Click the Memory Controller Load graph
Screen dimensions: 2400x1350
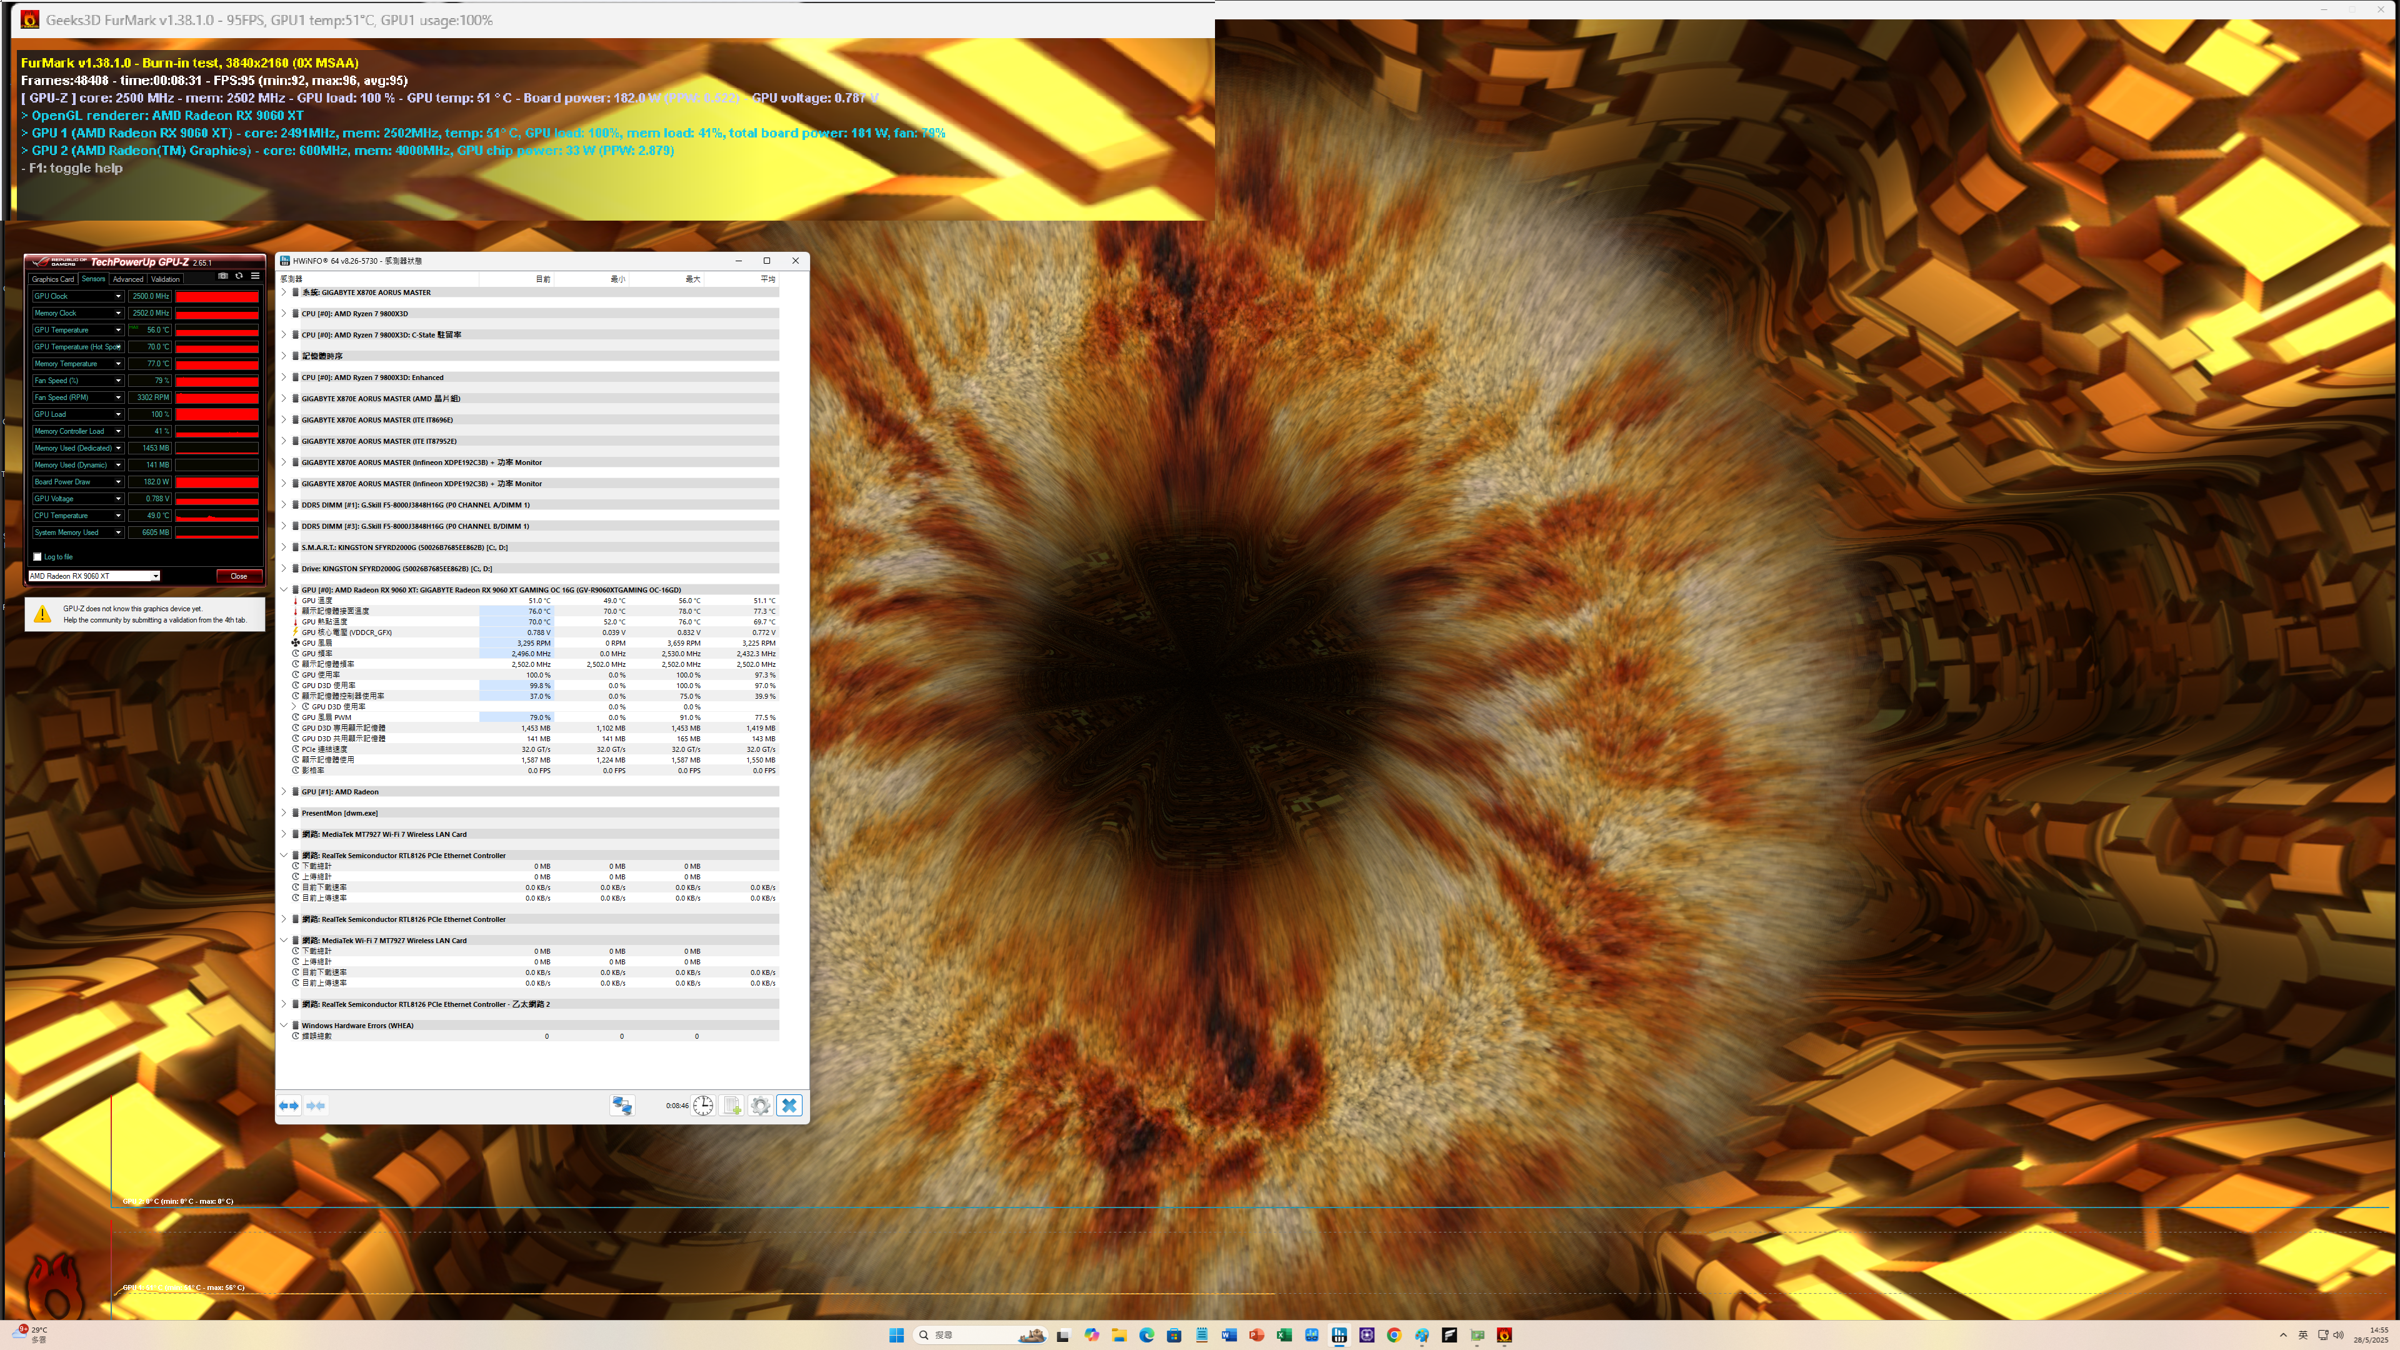tap(217, 431)
